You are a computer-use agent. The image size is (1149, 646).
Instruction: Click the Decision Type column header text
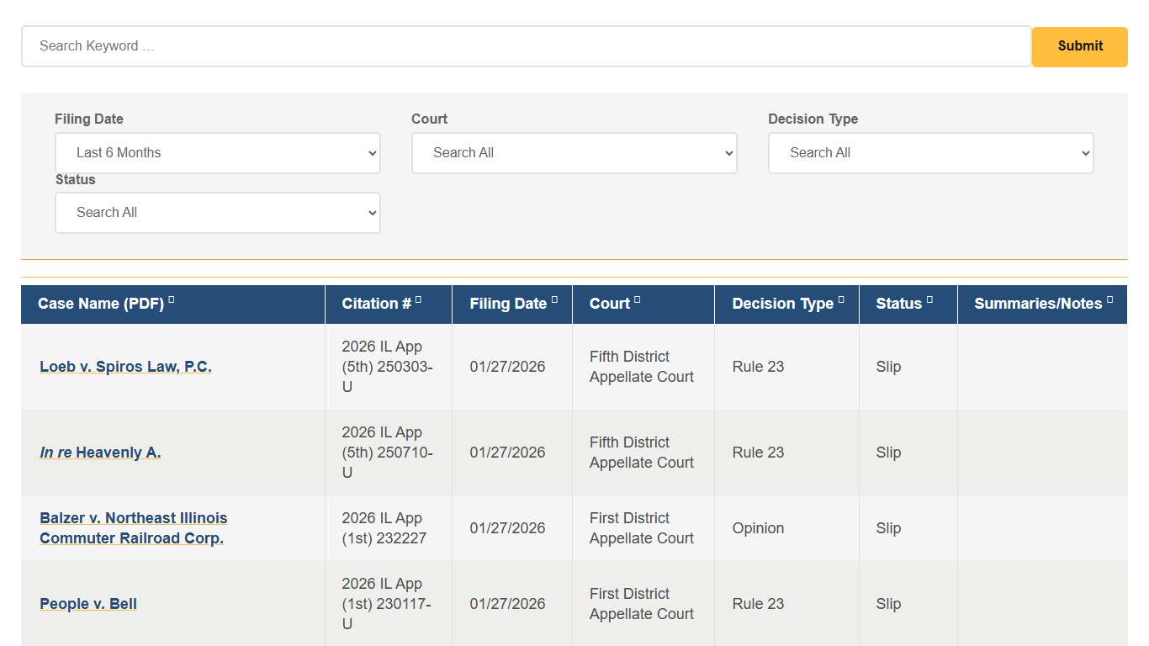coord(782,304)
